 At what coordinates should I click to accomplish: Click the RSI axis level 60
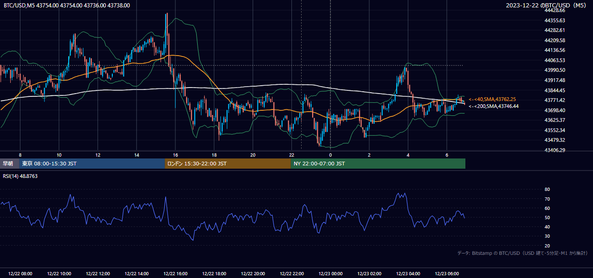tap(547, 208)
